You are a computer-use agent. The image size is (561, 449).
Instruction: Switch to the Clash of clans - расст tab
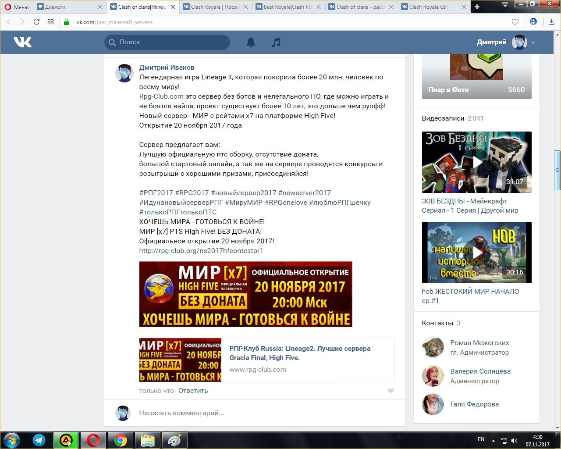click(361, 7)
